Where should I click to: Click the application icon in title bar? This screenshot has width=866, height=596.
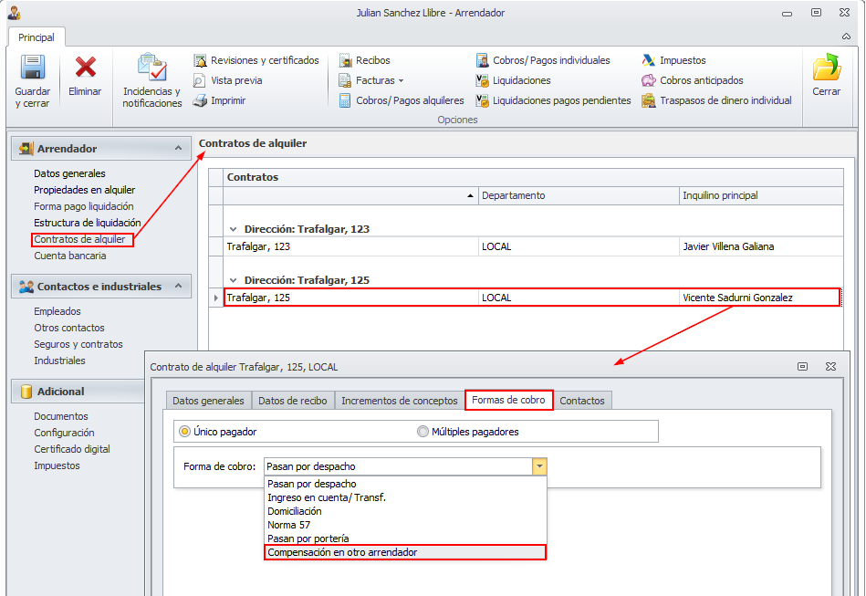[x=15, y=13]
